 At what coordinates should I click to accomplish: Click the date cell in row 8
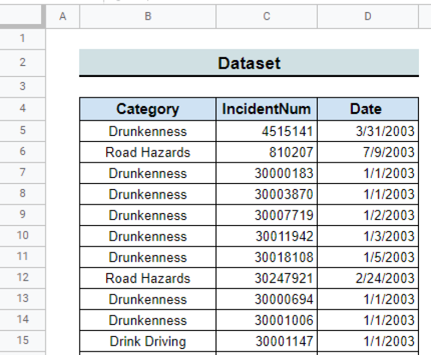tap(368, 194)
